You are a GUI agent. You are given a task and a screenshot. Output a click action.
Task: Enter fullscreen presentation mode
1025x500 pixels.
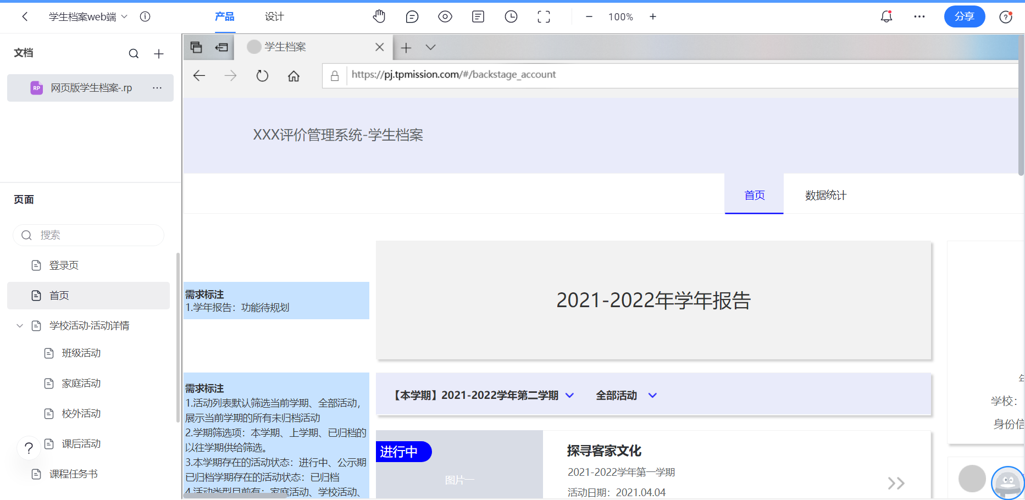pos(544,16)
